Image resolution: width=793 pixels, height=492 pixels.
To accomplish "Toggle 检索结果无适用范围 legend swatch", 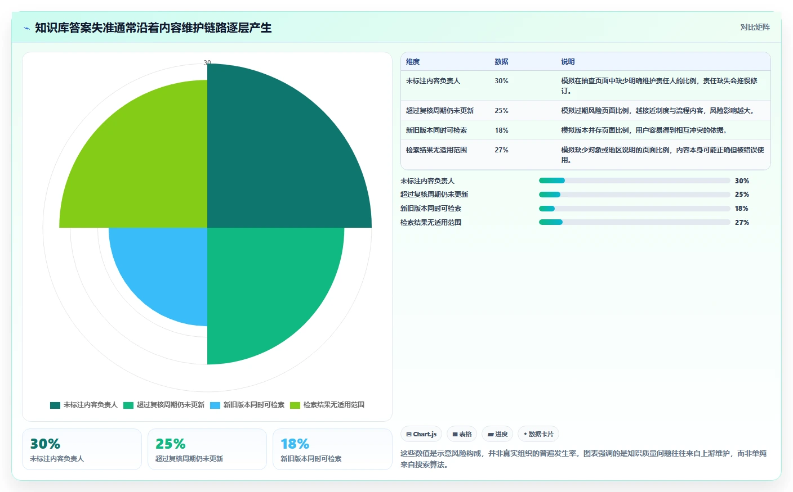I will click(x=295, y=405).
